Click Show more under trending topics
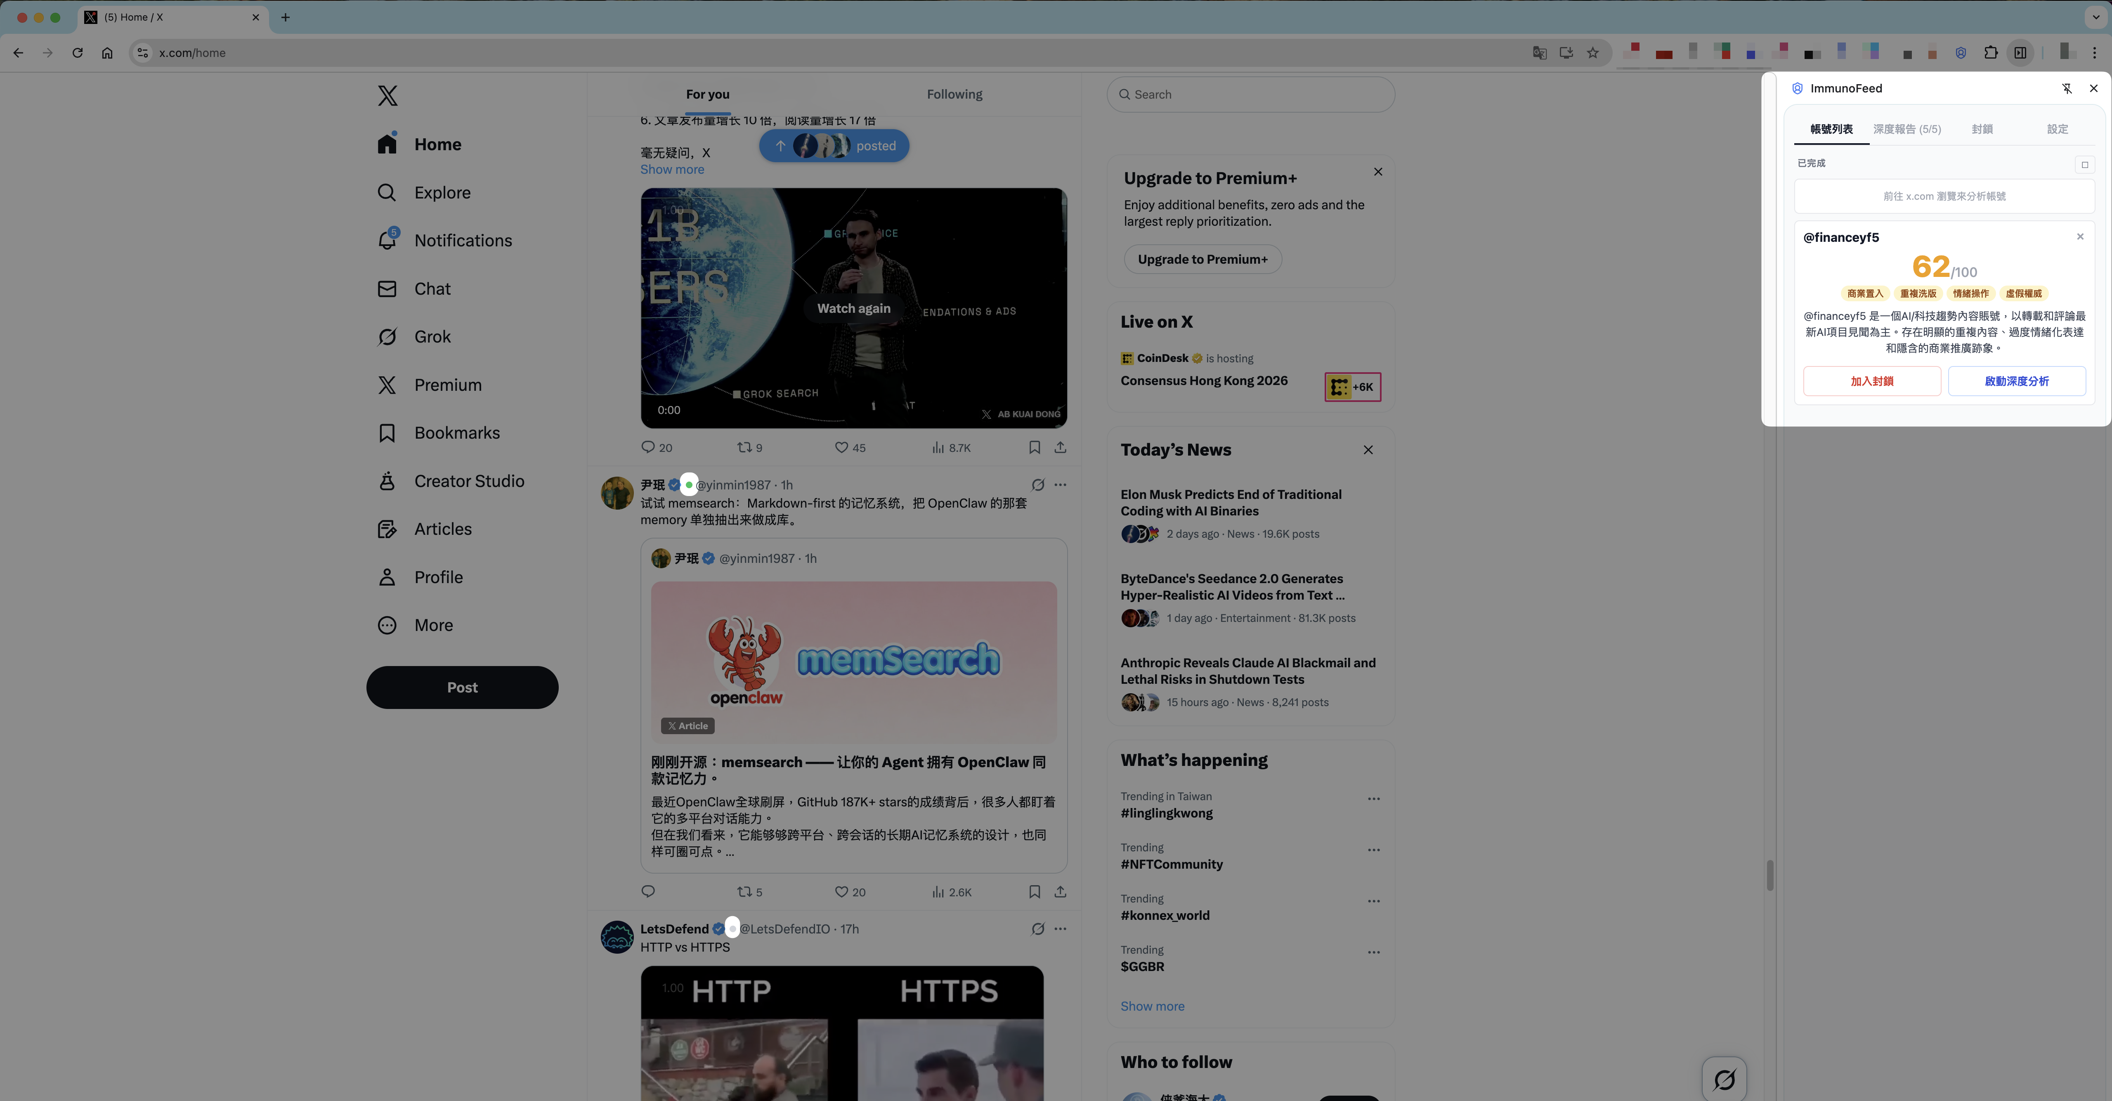 (1152, 1006)
